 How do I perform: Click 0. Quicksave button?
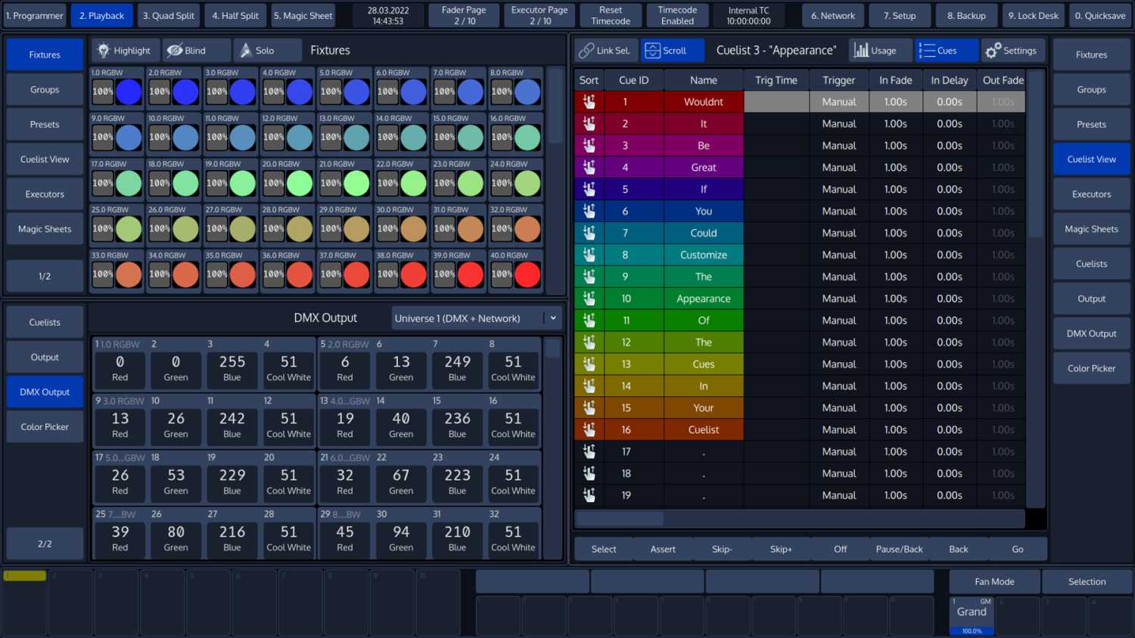tap(1100, 16)
